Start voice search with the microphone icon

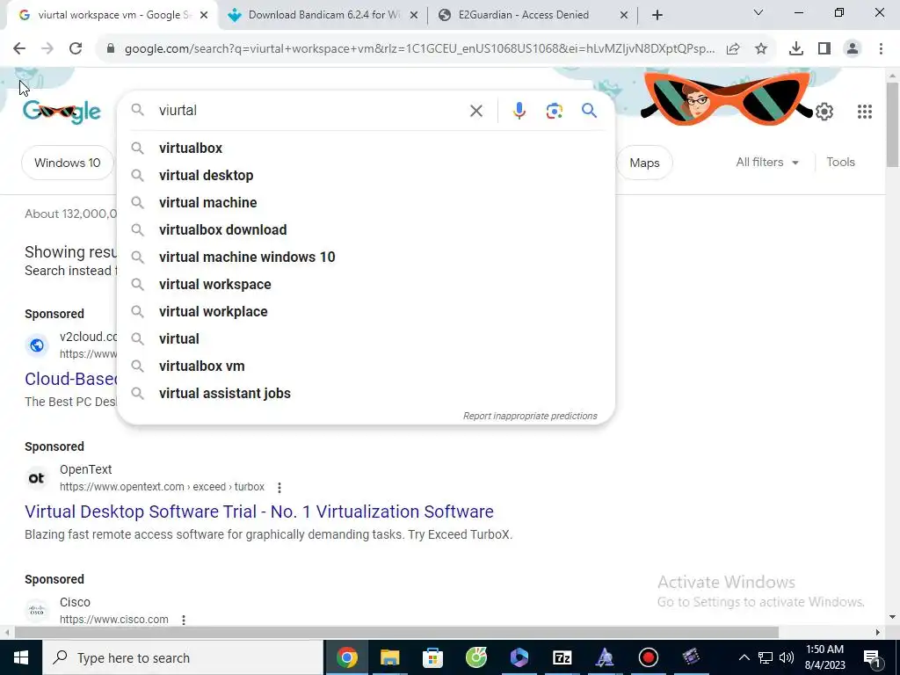pyautogui.click(x=519, y=111)
